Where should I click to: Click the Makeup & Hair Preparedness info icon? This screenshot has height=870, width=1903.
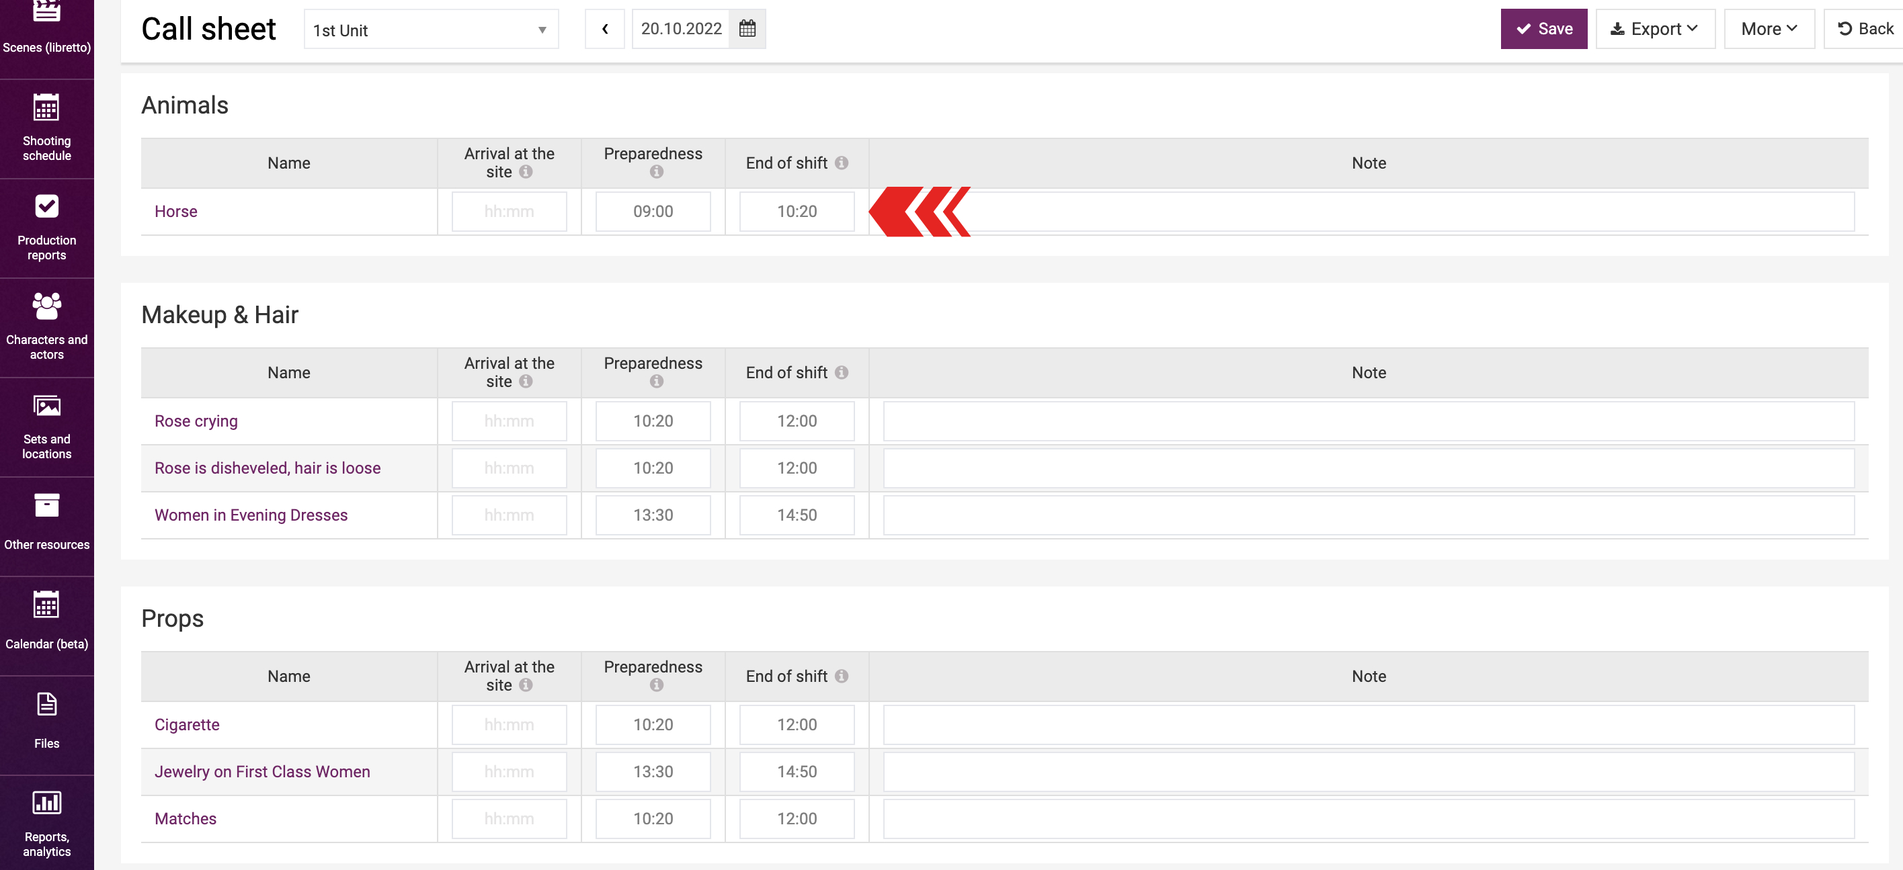[656, 382]
